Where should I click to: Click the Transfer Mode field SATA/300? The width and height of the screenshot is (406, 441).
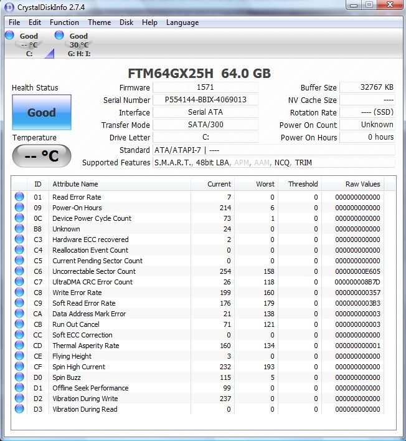[205, 125]
